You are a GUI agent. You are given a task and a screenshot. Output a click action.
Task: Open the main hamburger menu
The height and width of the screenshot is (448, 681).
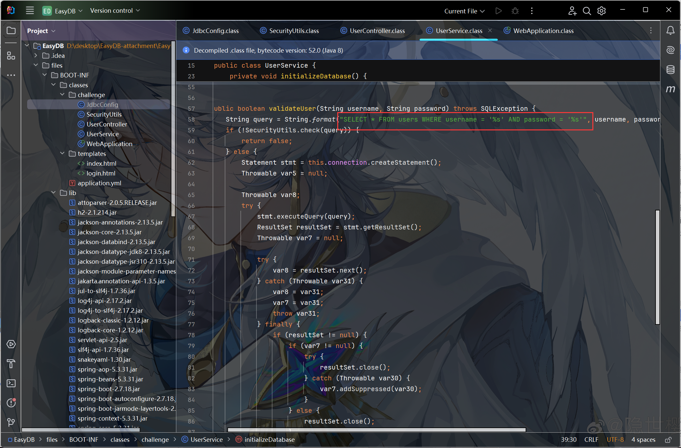click(x=30, y=10)
